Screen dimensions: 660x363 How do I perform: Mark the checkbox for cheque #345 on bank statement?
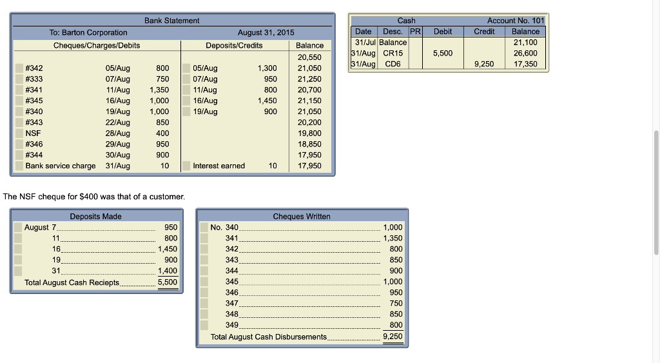pyautogui.click(x=19, y=101)
